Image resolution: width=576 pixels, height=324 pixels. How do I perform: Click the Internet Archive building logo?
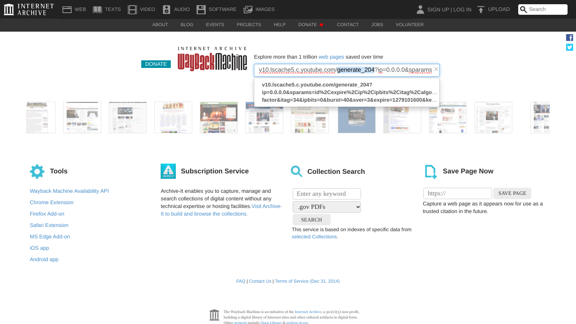click(8, 9)
